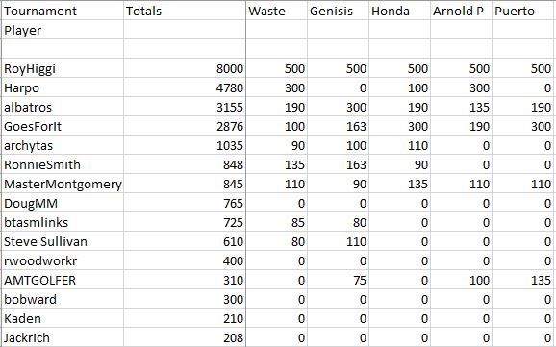Select the archytas name cell

(x=63, y=145)
